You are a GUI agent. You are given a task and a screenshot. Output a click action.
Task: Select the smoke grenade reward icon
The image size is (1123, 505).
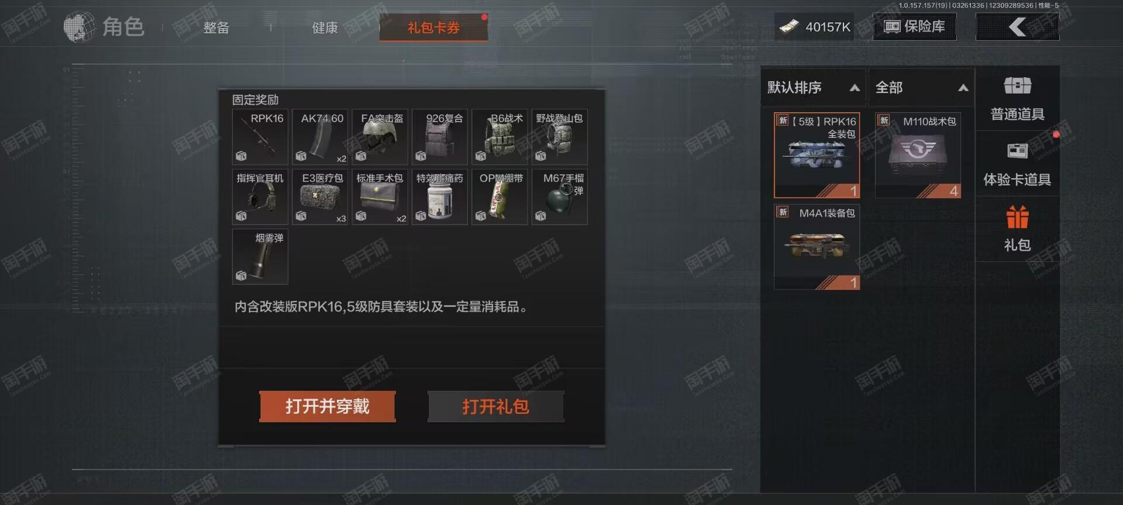point(260,257)
